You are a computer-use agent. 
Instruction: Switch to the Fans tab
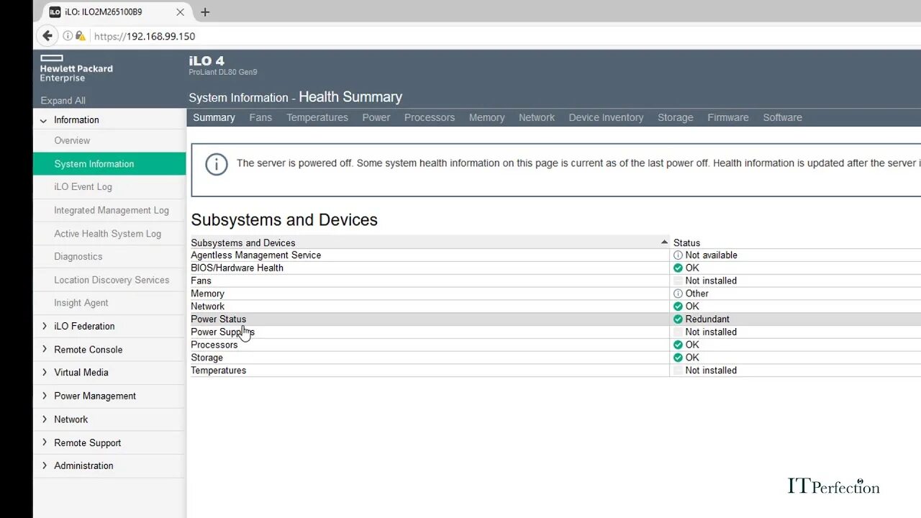(260, 117)
